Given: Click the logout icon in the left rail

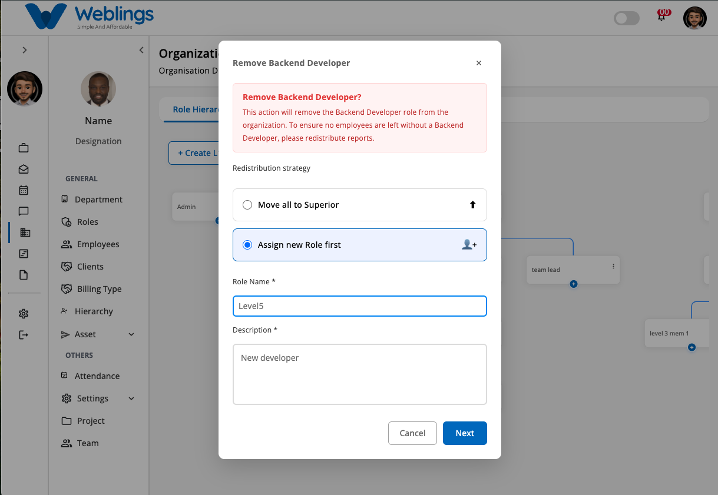Looking at the screenshot, I should click(x=24, y=335).
